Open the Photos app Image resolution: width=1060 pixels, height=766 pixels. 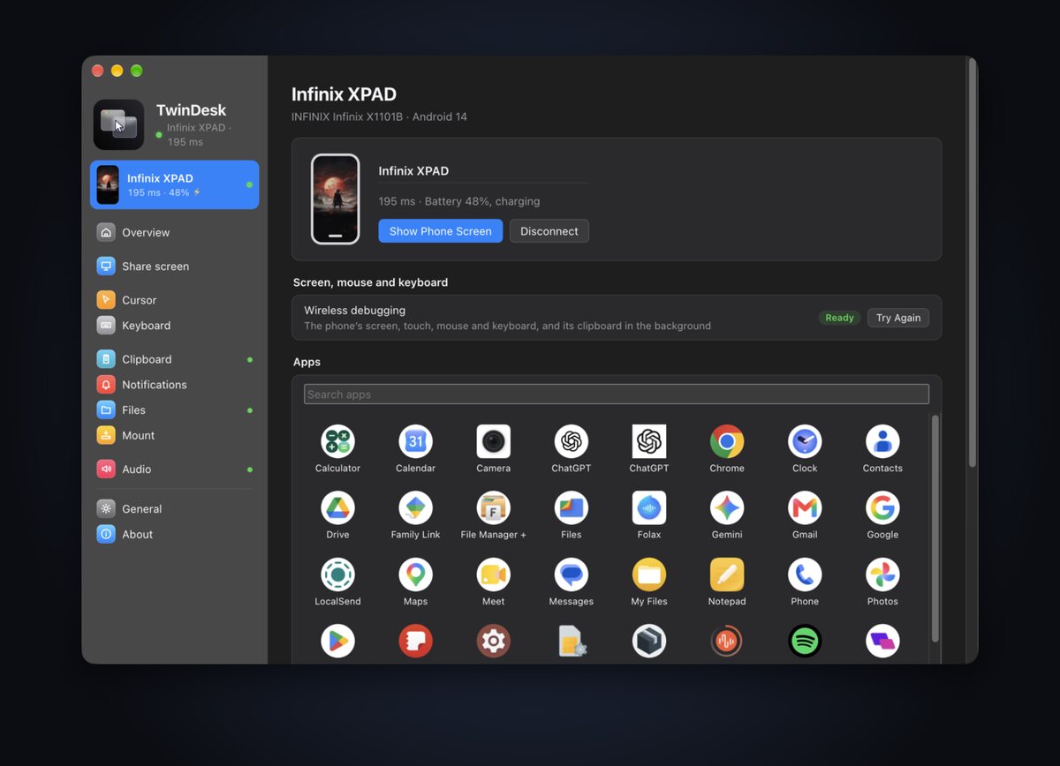(882, 574)
